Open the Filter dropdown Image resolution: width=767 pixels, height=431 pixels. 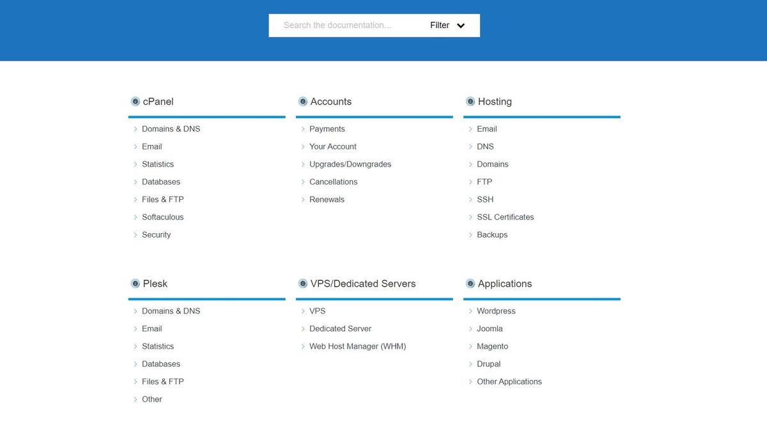click(447, 25)
